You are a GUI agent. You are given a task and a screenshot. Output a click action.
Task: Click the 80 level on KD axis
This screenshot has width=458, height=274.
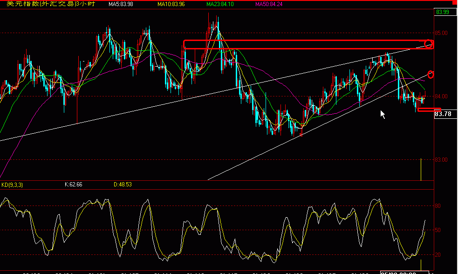pos(437,206)
